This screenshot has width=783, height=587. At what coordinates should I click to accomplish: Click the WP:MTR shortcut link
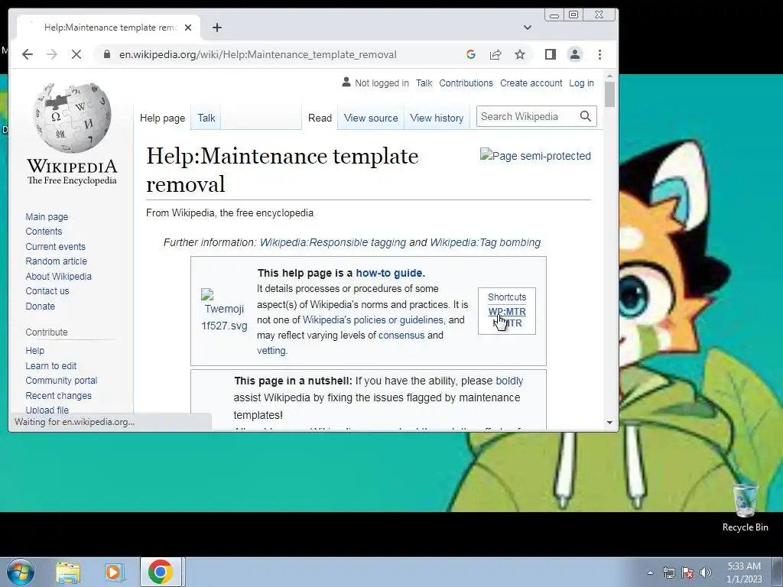coord(507,312)
